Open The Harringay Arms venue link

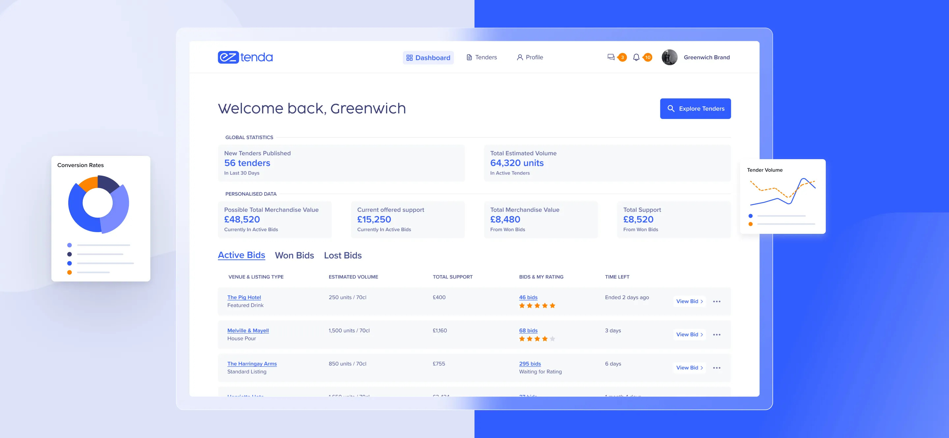click(x=252, y=364)
